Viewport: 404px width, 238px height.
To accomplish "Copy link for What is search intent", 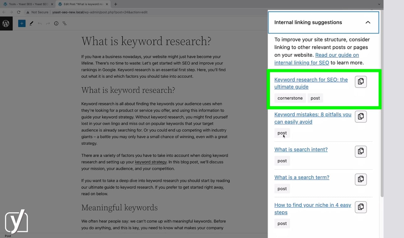I will click(360, 151).
